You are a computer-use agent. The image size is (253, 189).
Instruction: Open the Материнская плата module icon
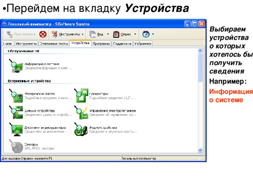point(16,95)
